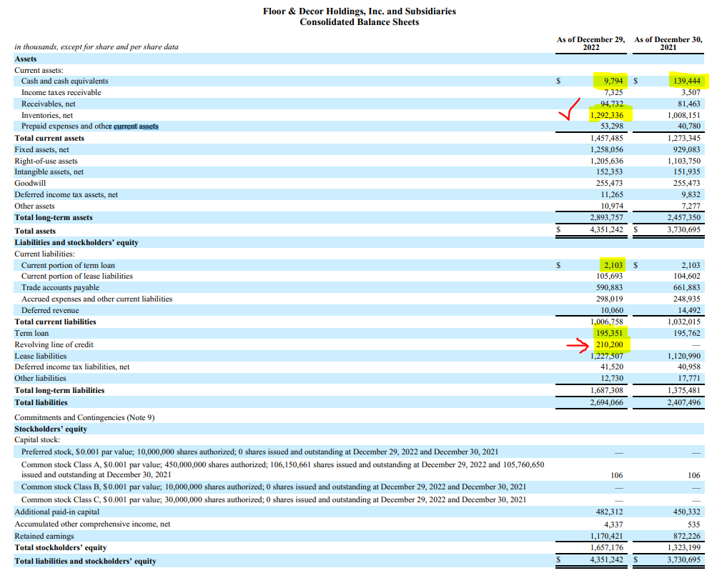Click 'Total current liabilities' label
Screen dimensions: 722x578
[x=55, y=322]
